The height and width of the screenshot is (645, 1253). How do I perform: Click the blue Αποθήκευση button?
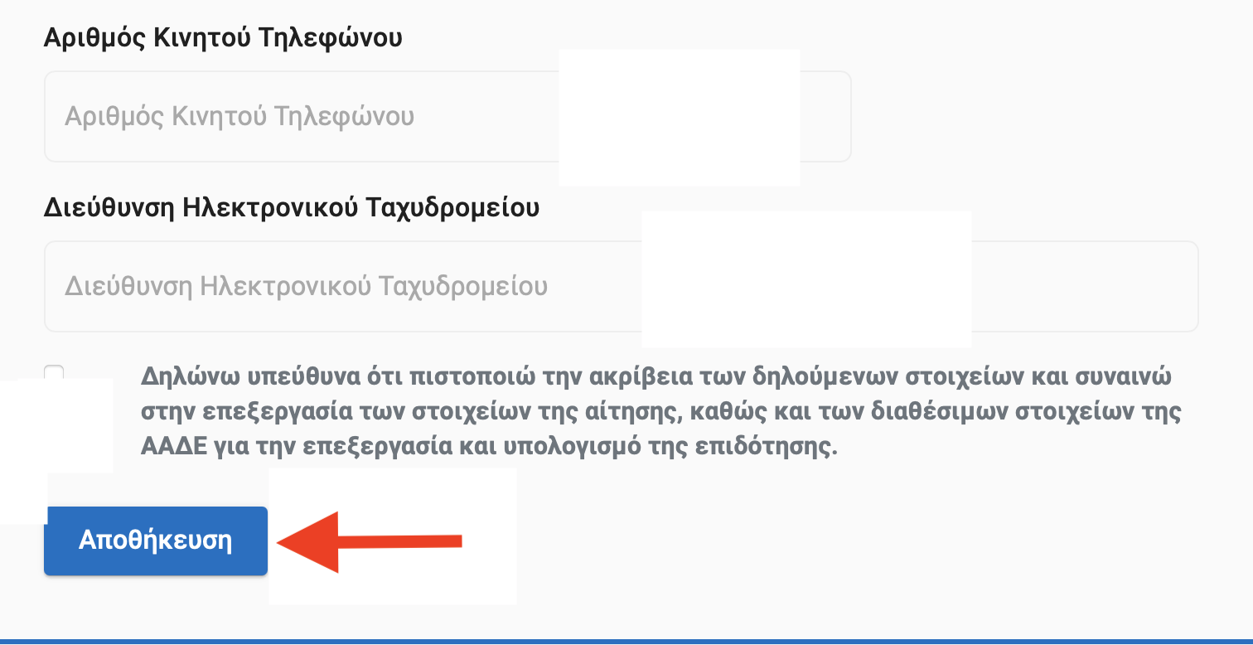tap(156, 541)
